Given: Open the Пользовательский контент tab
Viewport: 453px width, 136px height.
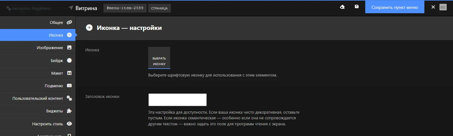Looking at the screenshot, I should click(38, 98).
